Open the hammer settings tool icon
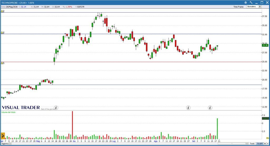 (x=251, y=3)
